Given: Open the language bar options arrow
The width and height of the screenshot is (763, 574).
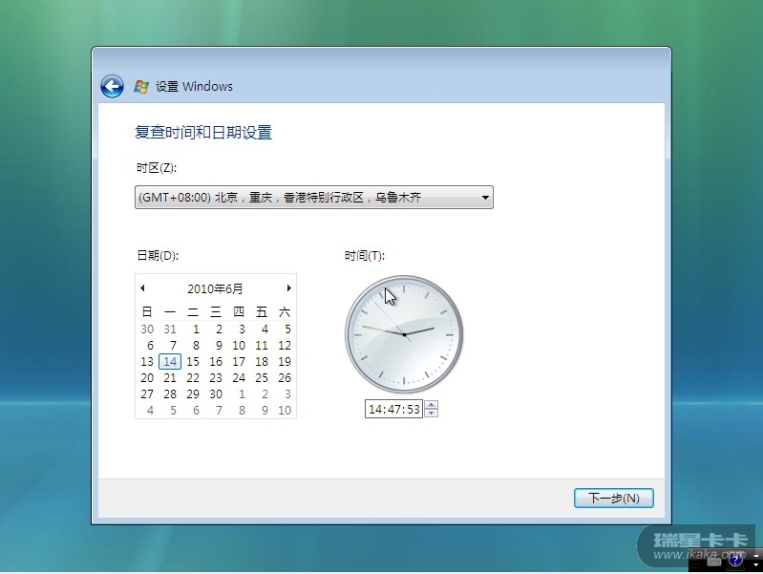Looking at the screenshot, I should pyautogui.click(x=755, y=564).
